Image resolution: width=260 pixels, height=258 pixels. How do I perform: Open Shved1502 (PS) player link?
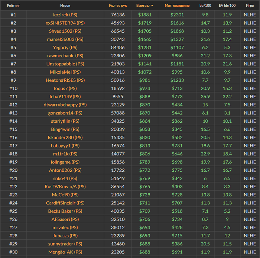[65, 31]
